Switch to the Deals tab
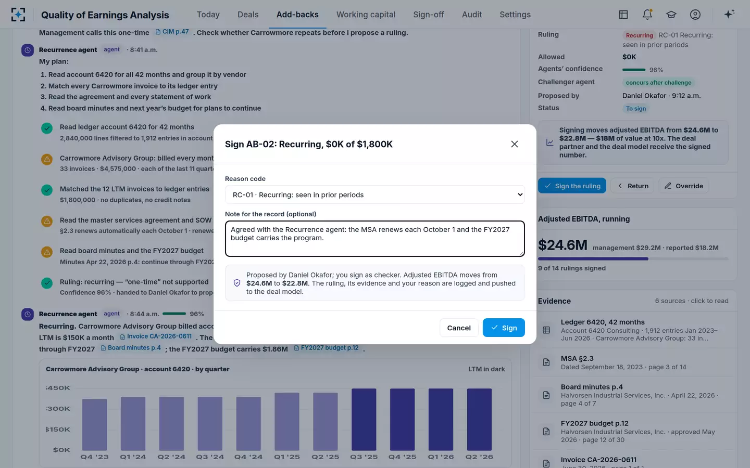 [x=248, y=15]
